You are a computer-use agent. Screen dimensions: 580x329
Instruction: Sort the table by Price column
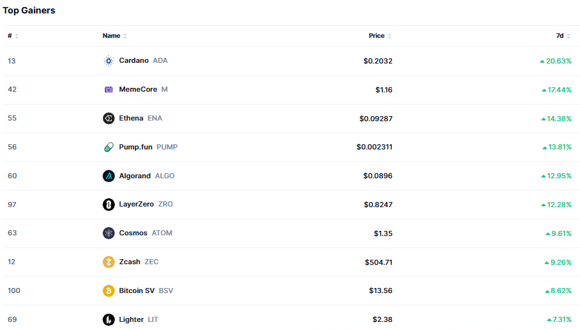tap(380, 36)
